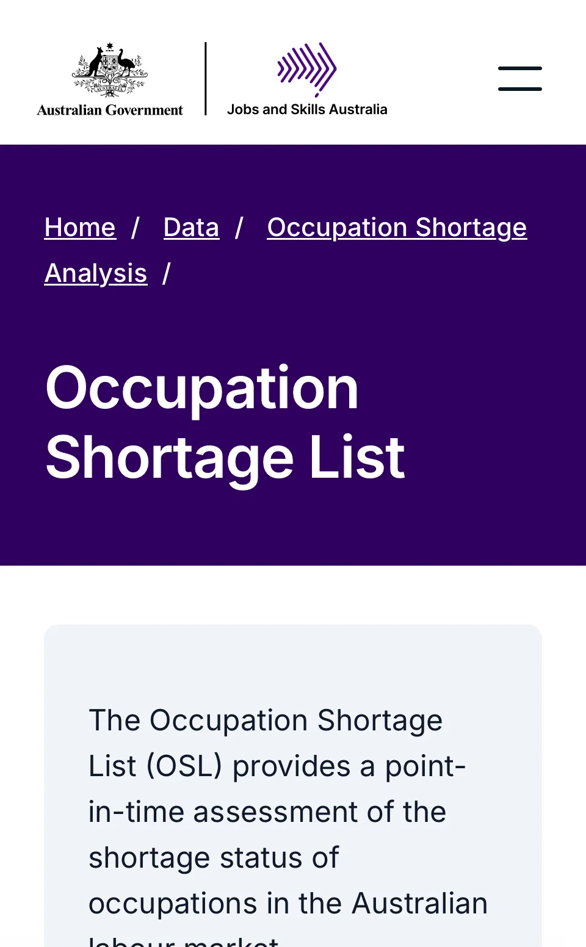
Task: Click the Australian Government coat of arms
Action: click(x=110, y=70)
